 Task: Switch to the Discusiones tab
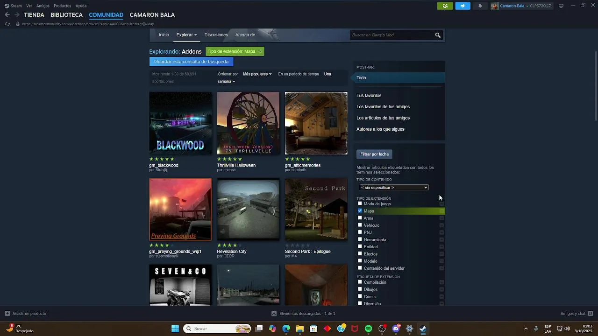[216, 35]
